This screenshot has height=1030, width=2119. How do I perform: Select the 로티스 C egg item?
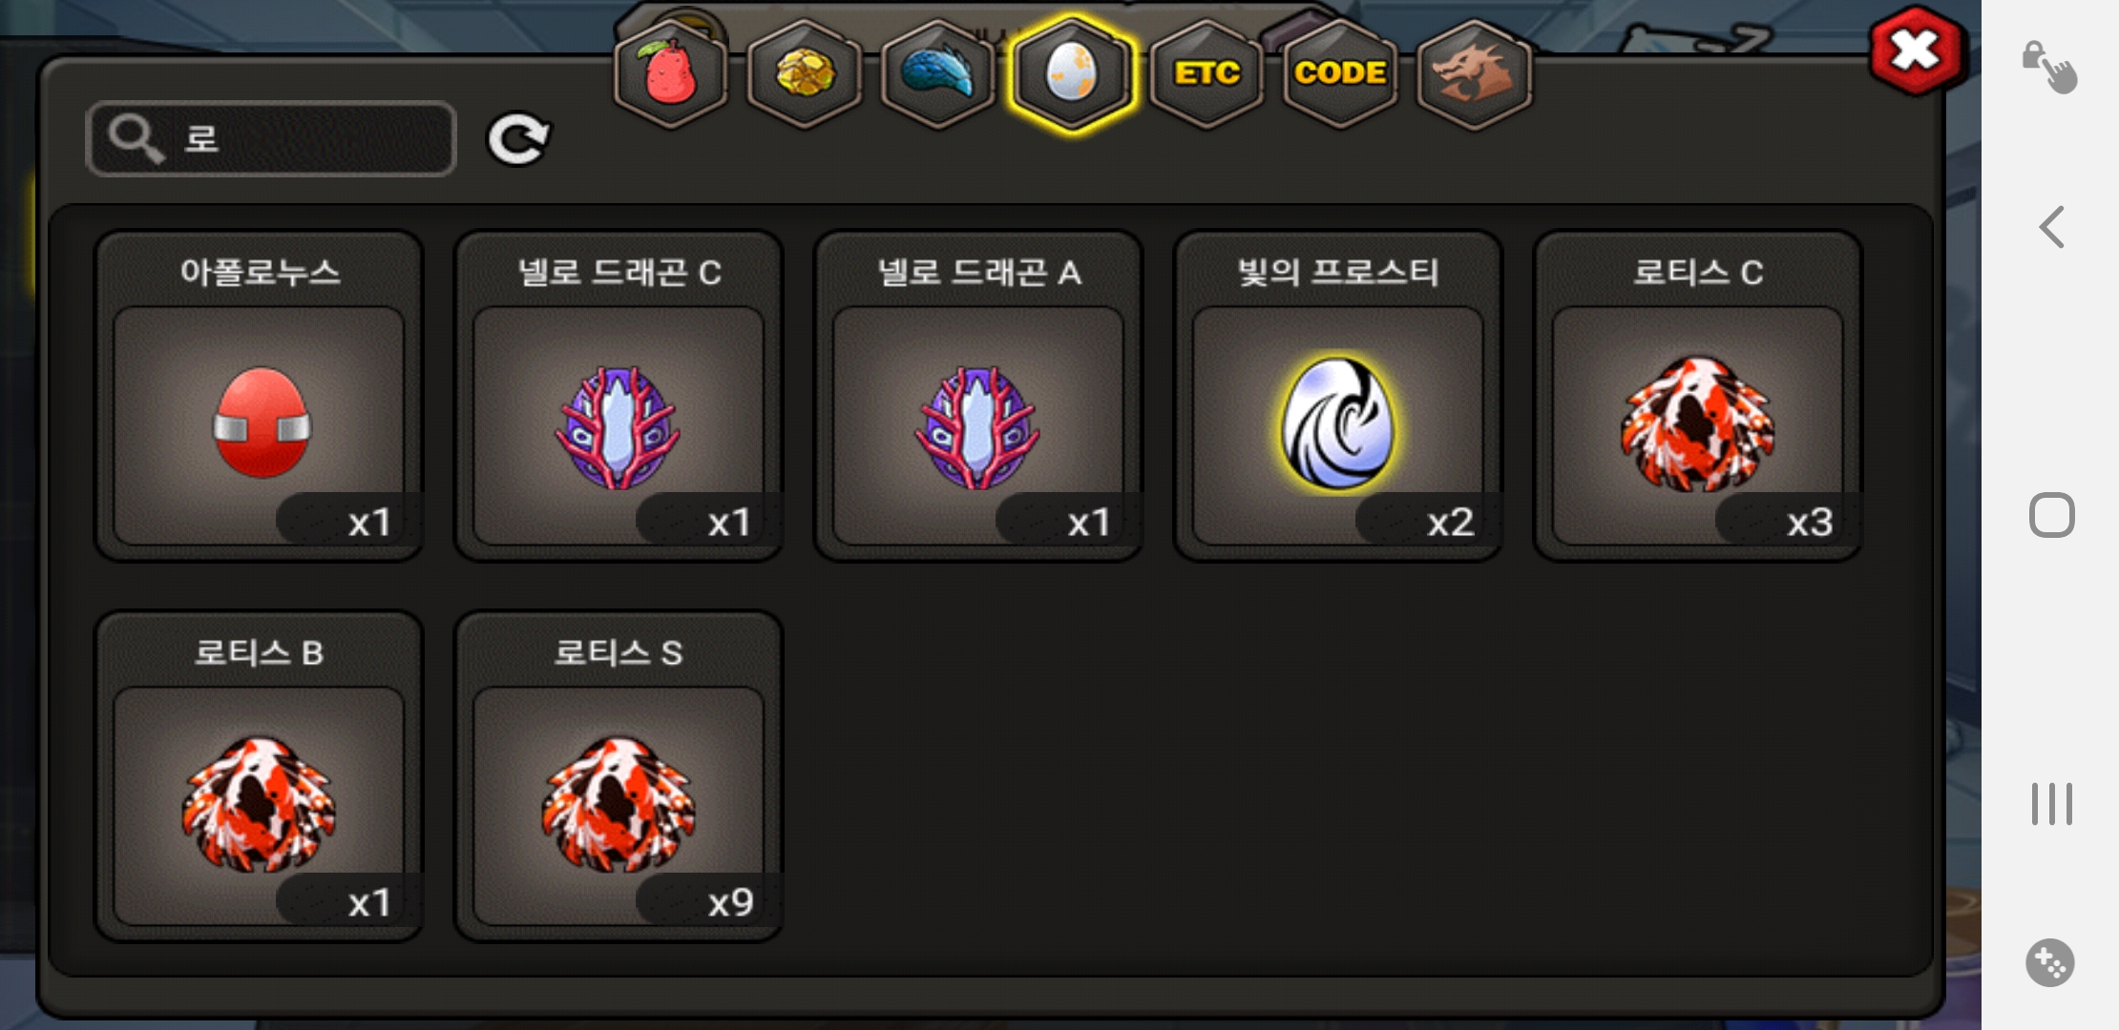coord(1698,396)
